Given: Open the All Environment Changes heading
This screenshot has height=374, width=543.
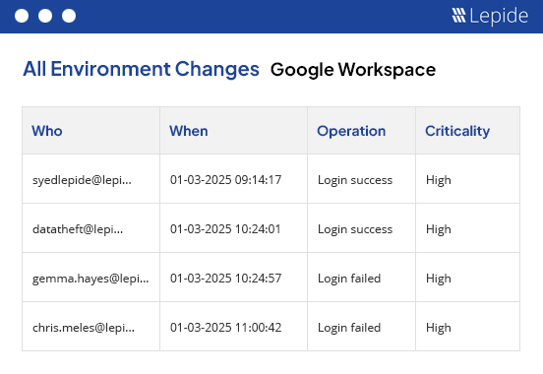Looking at the screenshot, I should point(141,69).
